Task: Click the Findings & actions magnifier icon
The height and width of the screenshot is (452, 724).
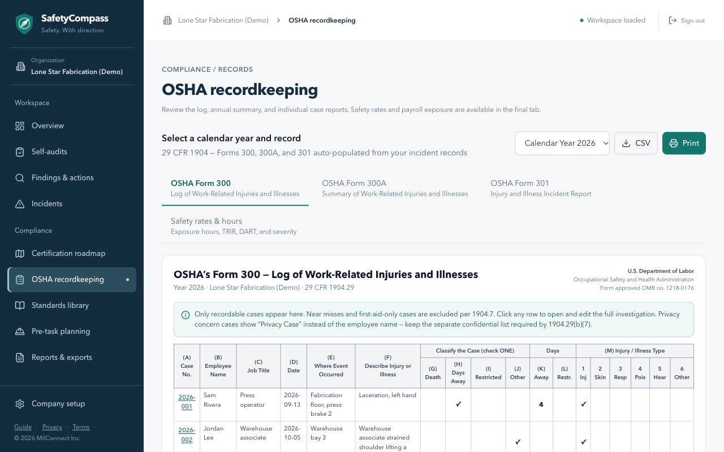Action: 20,178
